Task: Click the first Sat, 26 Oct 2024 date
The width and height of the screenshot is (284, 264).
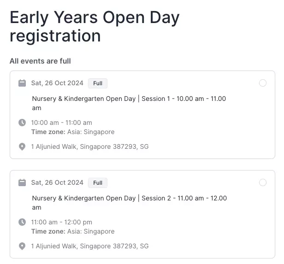Action: 57,83
